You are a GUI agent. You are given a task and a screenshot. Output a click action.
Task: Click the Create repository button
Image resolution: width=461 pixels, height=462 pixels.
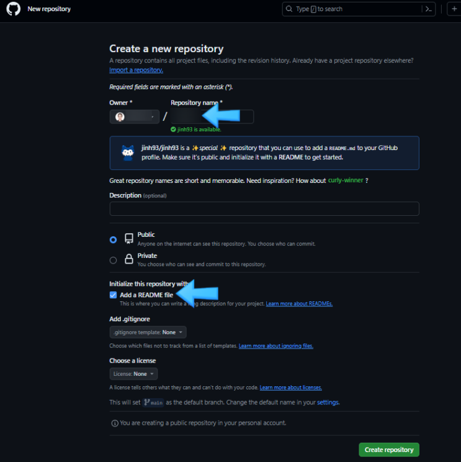coord(389,450)
